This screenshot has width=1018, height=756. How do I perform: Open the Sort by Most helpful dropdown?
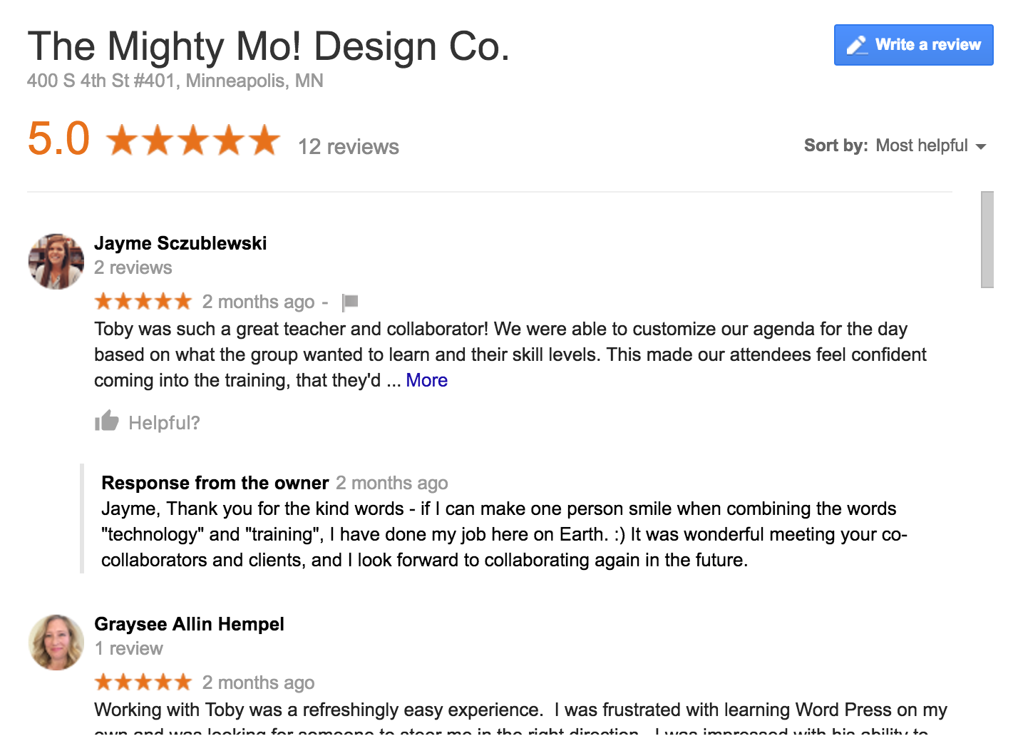click(921, 145)
